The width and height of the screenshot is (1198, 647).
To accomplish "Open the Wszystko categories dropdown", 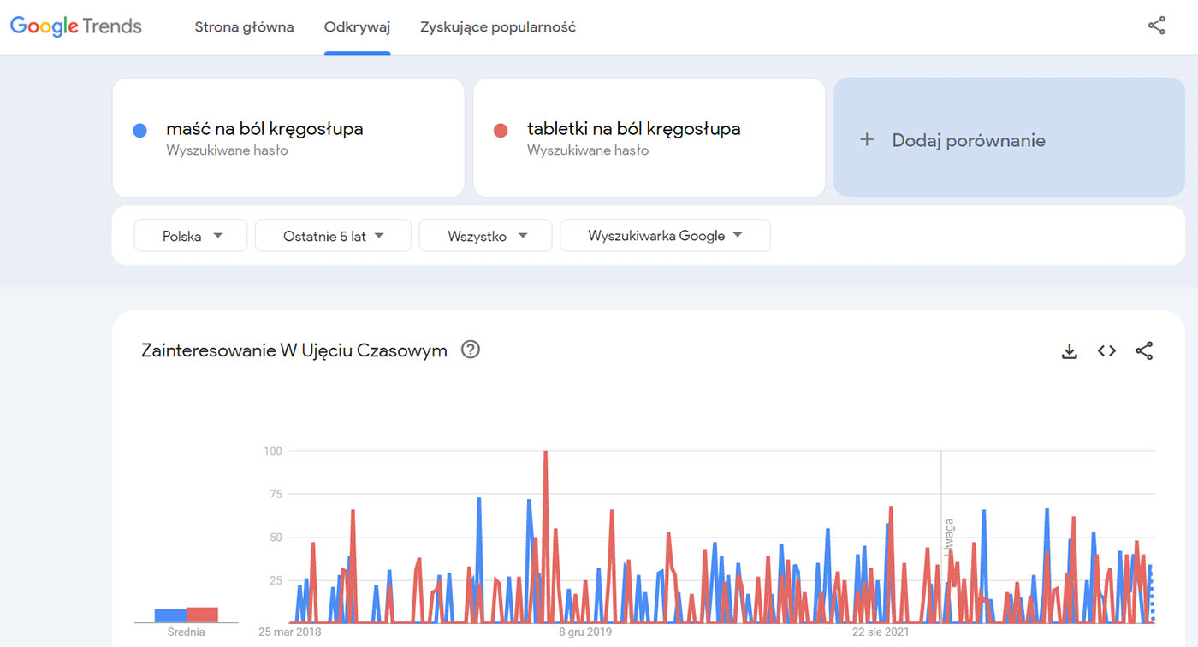I will pyautogui.click(x=485, y=236).
